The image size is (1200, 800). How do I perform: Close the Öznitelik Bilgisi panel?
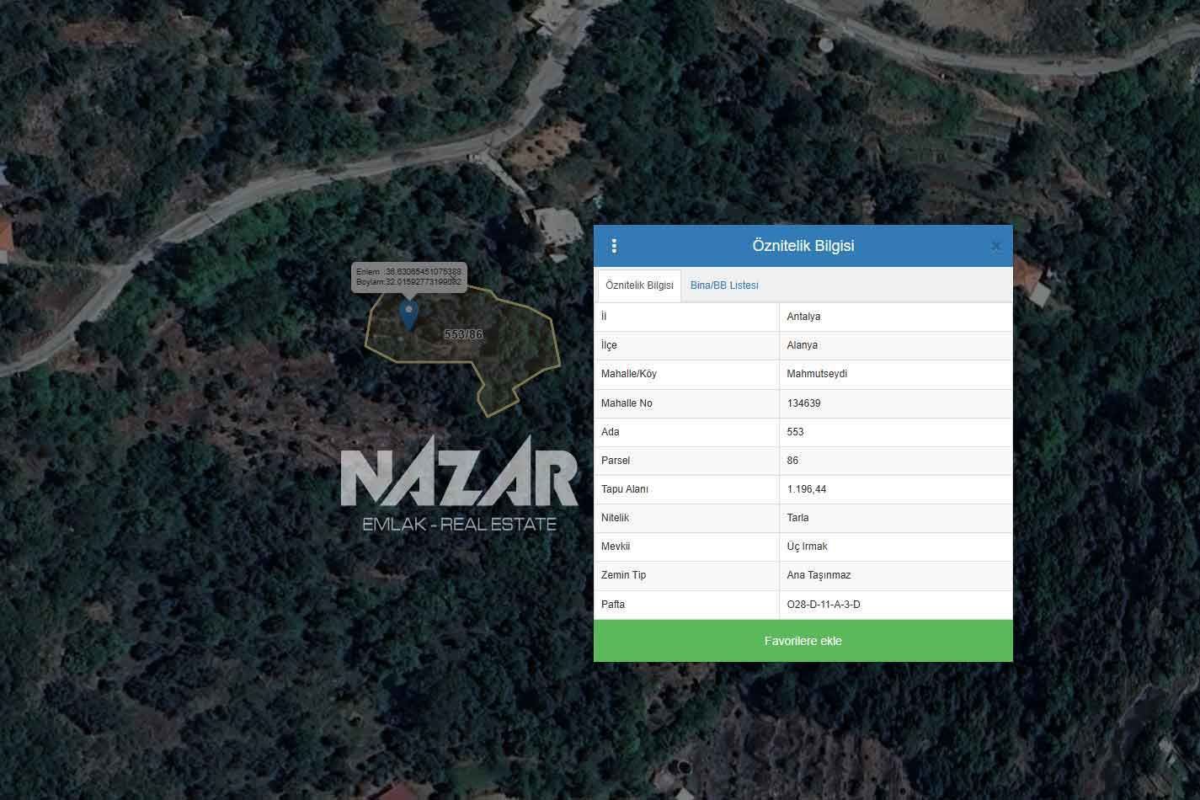tap(996, 246)
